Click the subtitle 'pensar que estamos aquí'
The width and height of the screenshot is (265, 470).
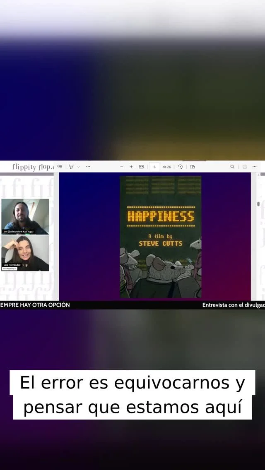[132, 408]
